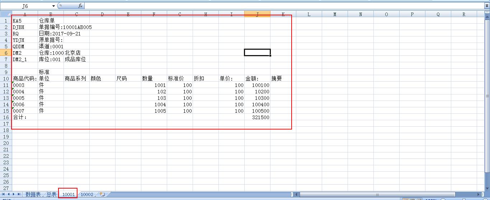Image resolution: width=490 pixels, height=200 pixels.
Task: Click the 合计: cell
Action: 25,117
